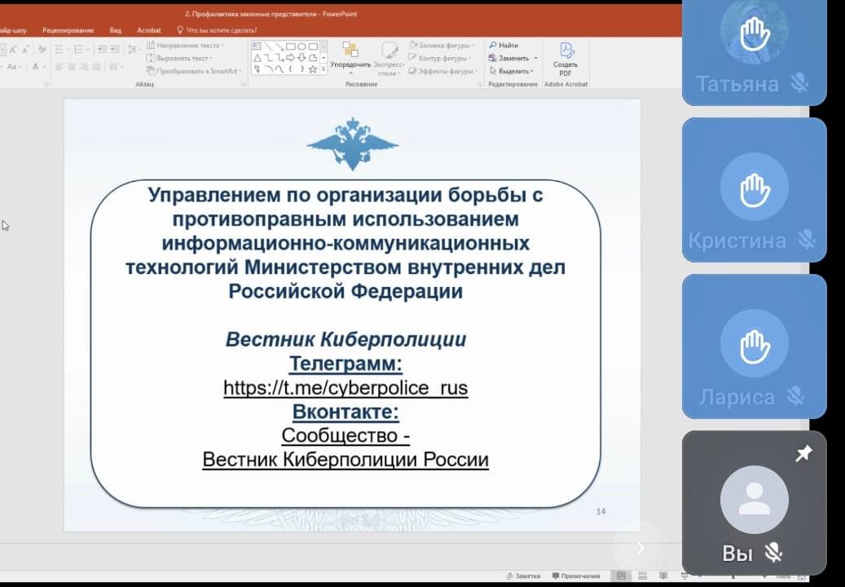Select Кристина participant tile
Image resolution: width=845 pixels, height=587 pixels.
tap(754, 190)
